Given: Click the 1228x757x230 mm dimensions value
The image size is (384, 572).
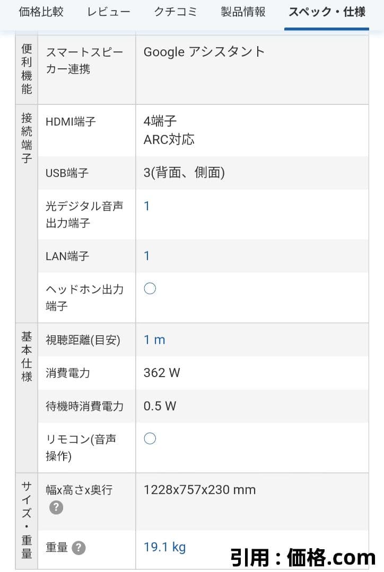Looking at the screenshot, I should point(199,489).
